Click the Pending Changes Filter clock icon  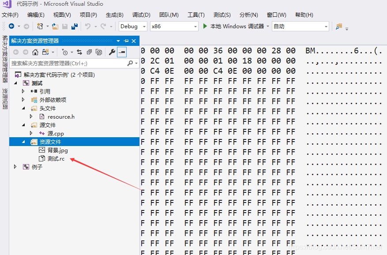click(x=65, y=52)
